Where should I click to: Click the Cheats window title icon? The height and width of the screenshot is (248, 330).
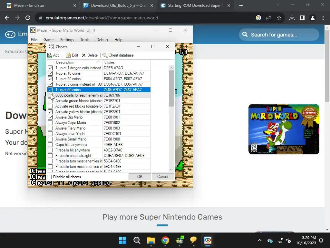coord(51,46)
